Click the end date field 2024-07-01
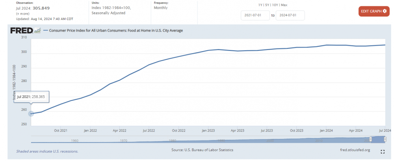The image size is (394, 161). point(290,15)
